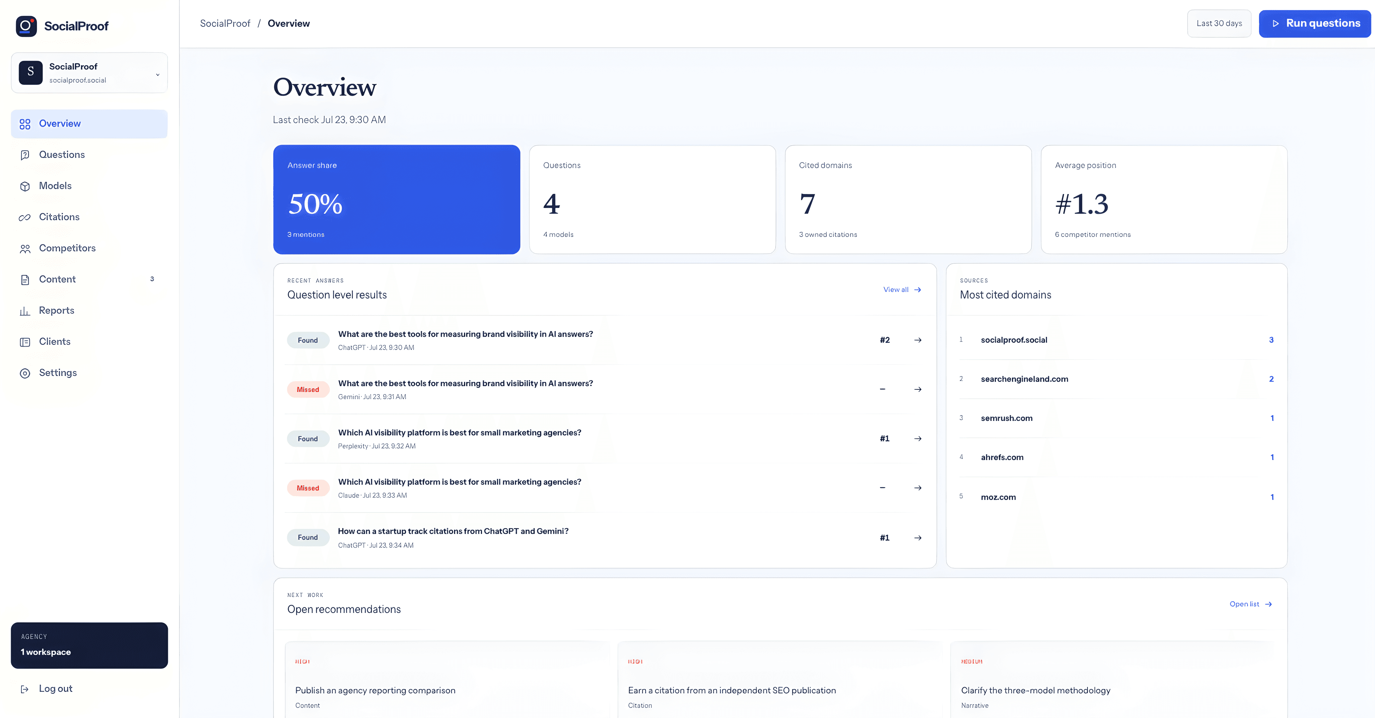Select semrush.com domain row

point(1116,418)
